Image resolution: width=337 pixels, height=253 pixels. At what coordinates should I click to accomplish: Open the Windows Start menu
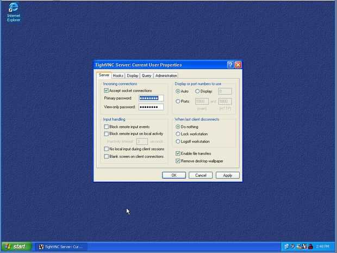point(16,246)
